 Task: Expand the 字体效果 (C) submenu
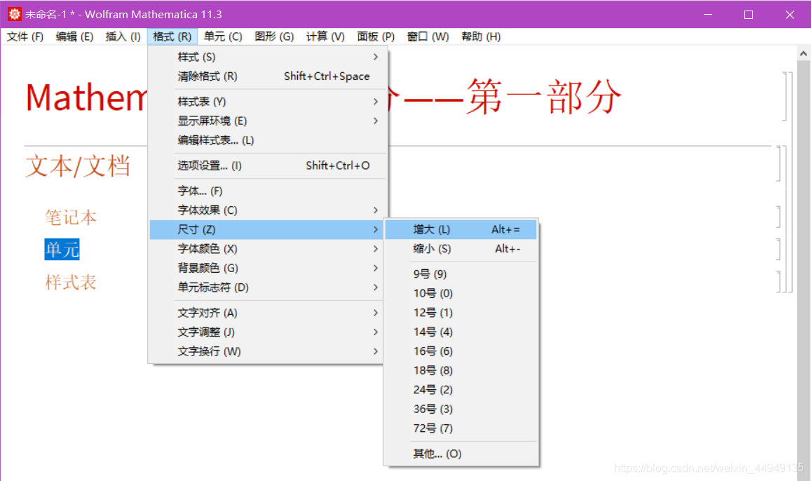[x=267, y=210]
